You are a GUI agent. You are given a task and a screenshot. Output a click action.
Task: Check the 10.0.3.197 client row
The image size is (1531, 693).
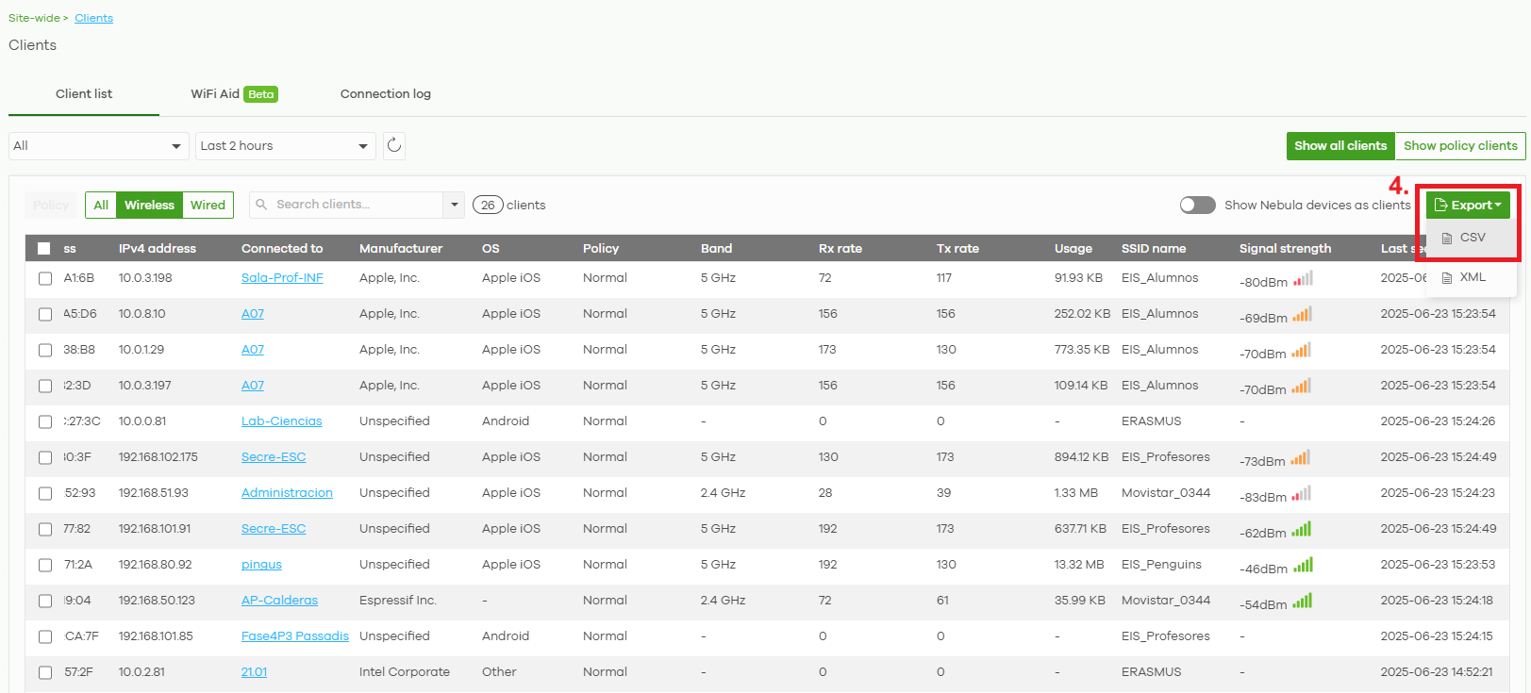point(45,387)
